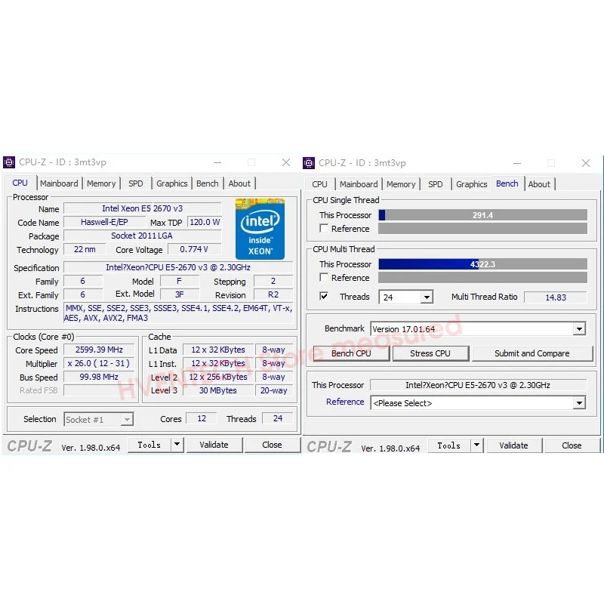
Task: Click the CPU-Z app icon in left window title bar
Action: pyautogui.click(x=9, y=162)
